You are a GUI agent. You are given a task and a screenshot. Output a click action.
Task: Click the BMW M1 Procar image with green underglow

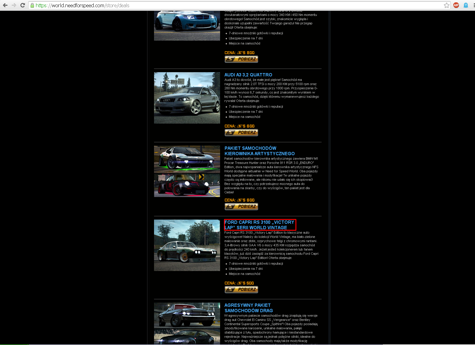click(x=187, y=159)
